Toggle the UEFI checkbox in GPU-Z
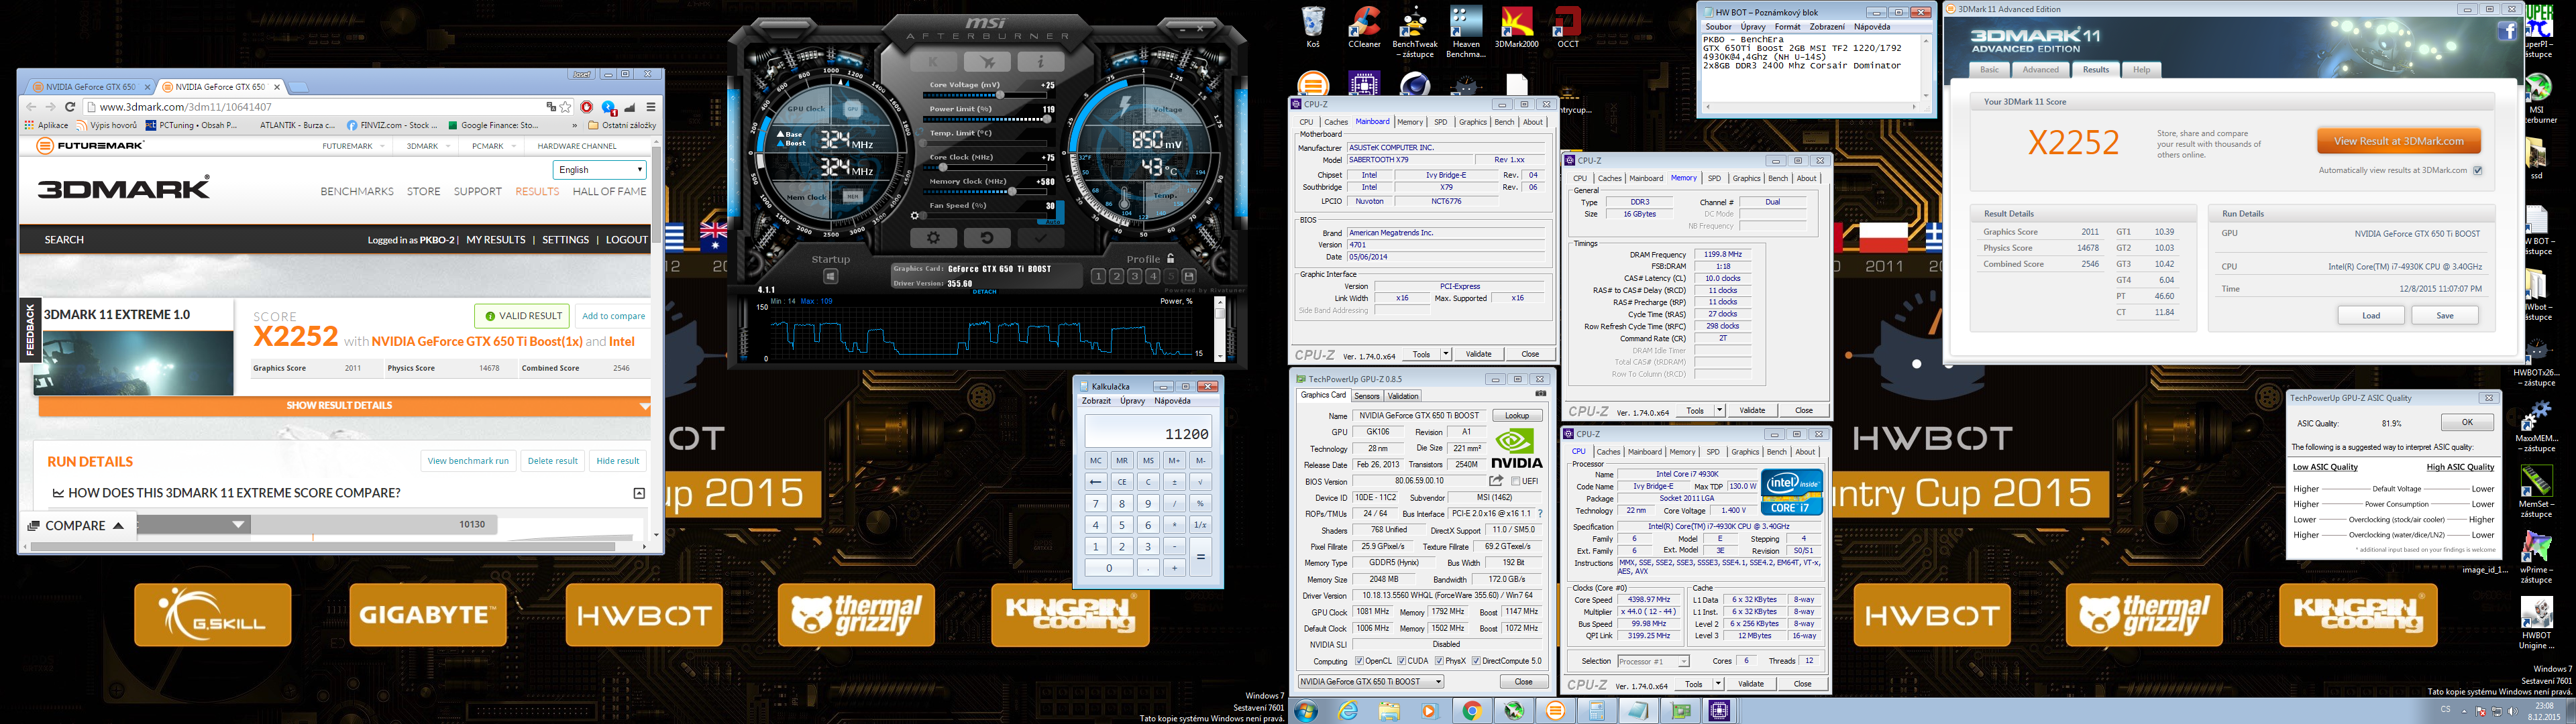 1516,481
